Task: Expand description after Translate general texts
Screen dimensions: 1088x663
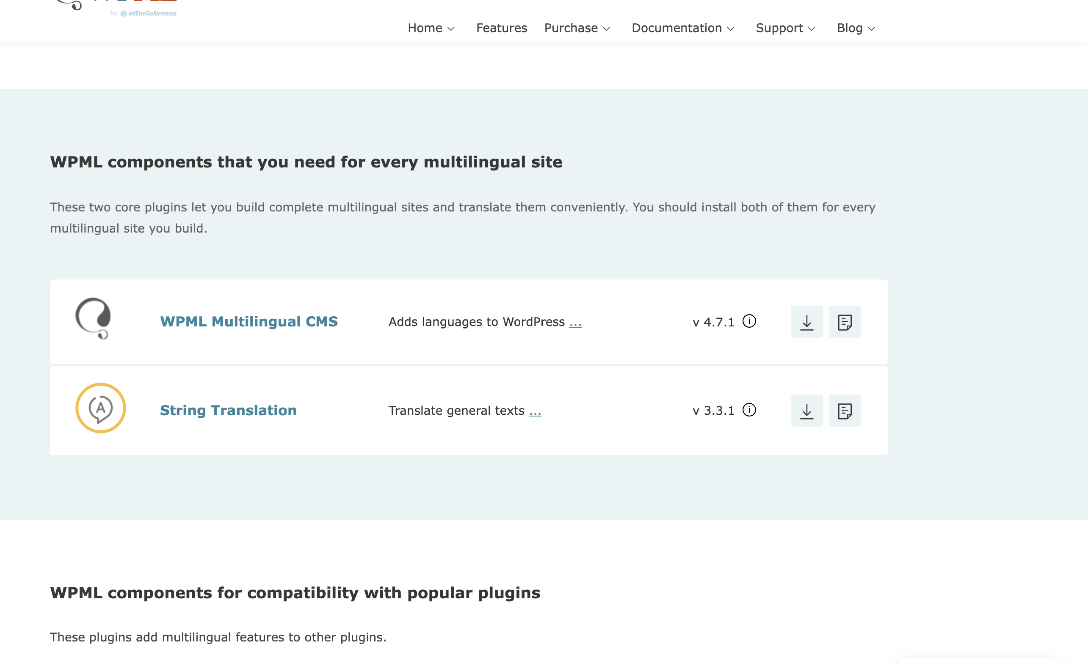Action: (x=535, y=411)
